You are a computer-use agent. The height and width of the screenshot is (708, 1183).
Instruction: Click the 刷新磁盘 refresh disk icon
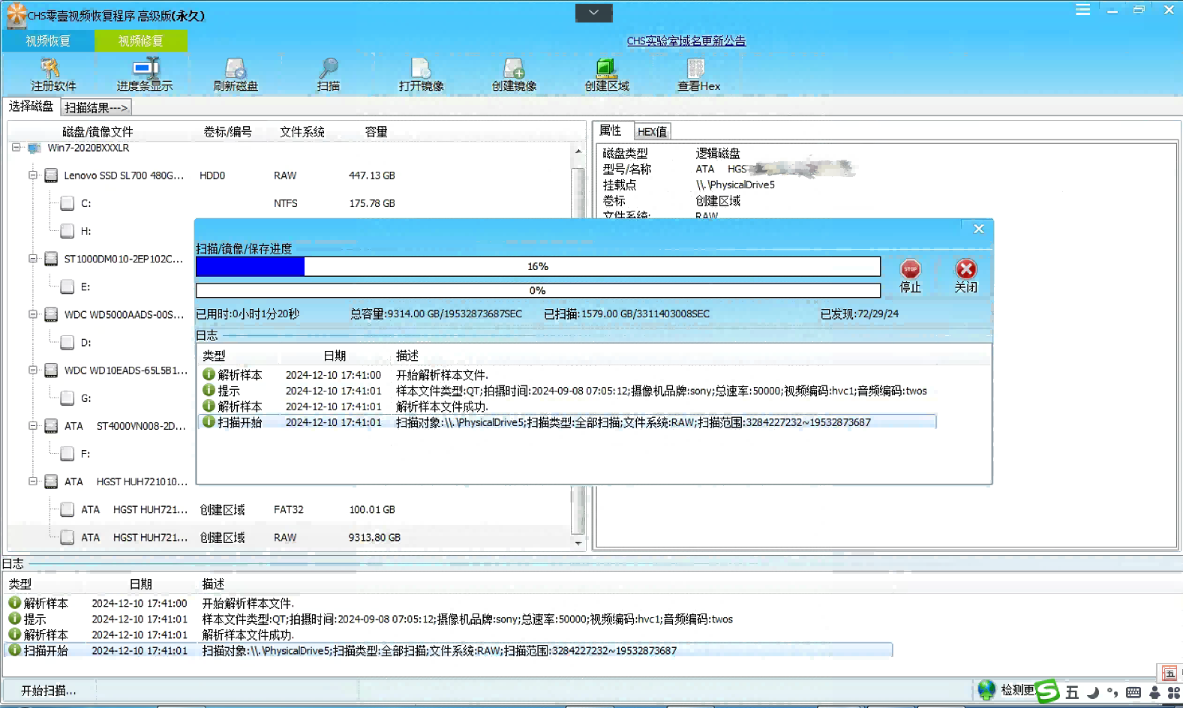point(236,68)
